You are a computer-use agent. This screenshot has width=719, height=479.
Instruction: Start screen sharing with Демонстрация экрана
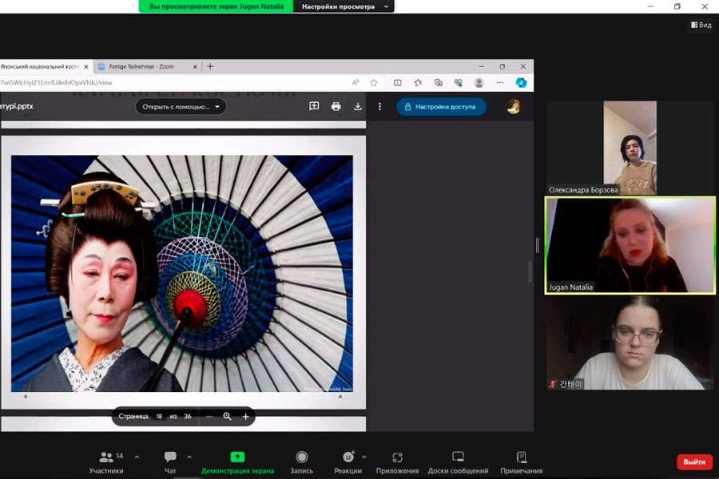click(237, 461)
